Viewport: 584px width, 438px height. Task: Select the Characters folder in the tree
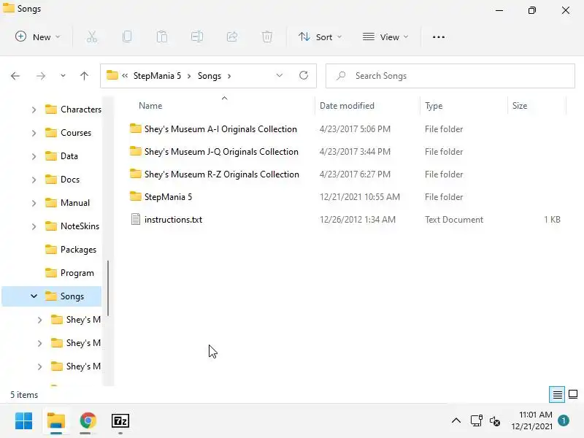(73, 109)
